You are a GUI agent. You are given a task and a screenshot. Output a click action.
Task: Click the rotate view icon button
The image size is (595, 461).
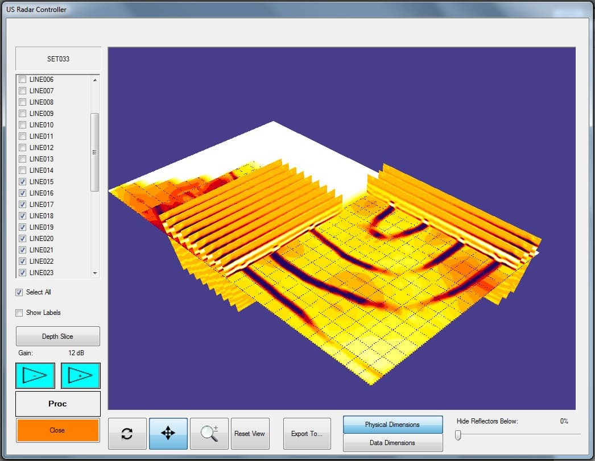click(x=127, y=434)
